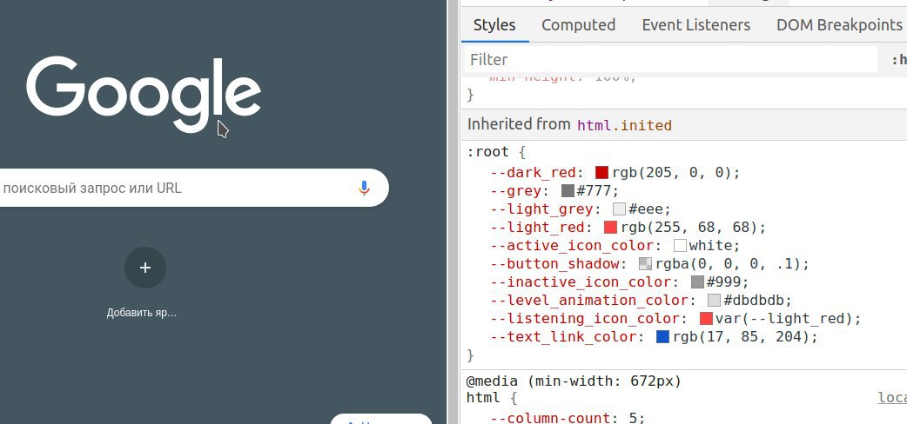This screenshot has height=424, width=907.
Task: Click the html.inited inherited-from link
Action: [625, 125]
